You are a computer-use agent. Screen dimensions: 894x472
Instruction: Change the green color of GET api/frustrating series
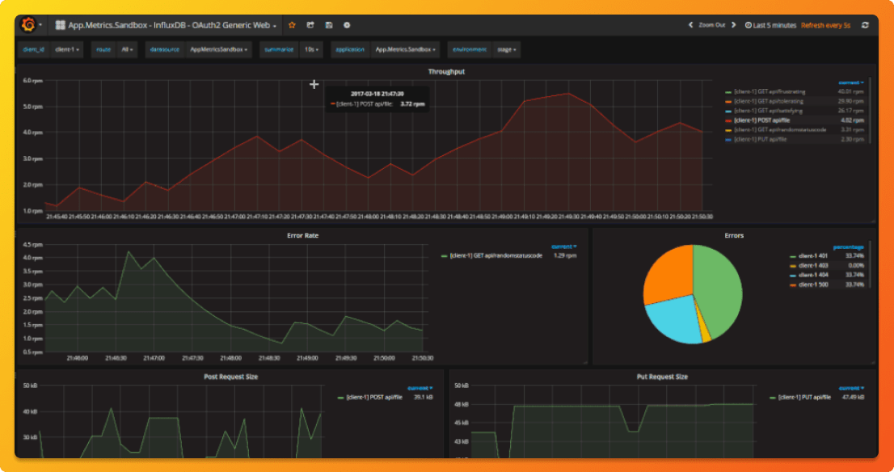(728, 92)
